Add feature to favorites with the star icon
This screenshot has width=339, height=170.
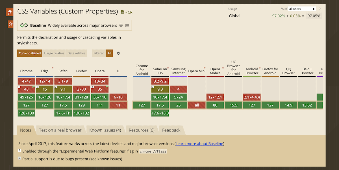[x=10, y=24]
